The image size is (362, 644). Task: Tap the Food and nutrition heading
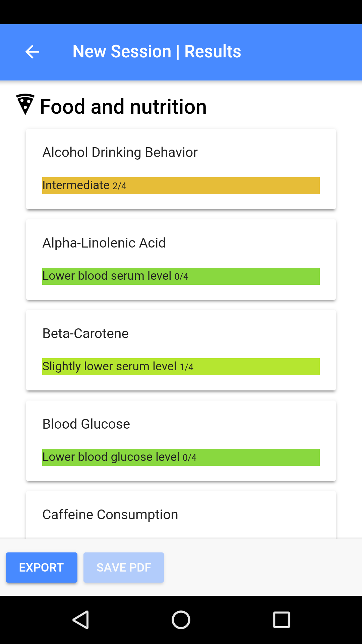123,107
